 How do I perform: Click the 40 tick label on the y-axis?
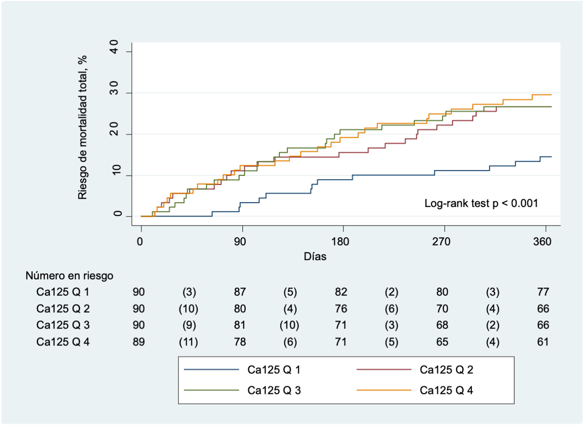click(115, 47)
